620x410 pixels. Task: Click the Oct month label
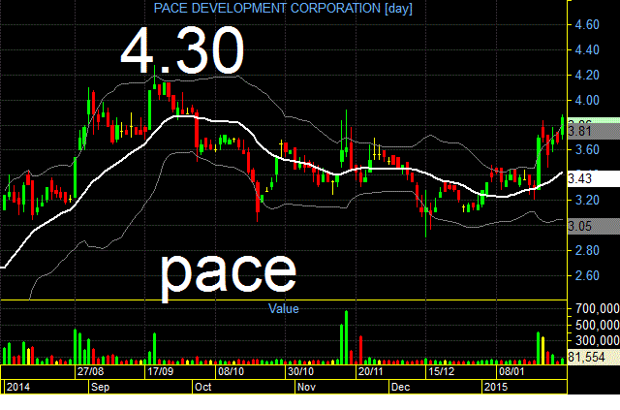tap(202, 387)
